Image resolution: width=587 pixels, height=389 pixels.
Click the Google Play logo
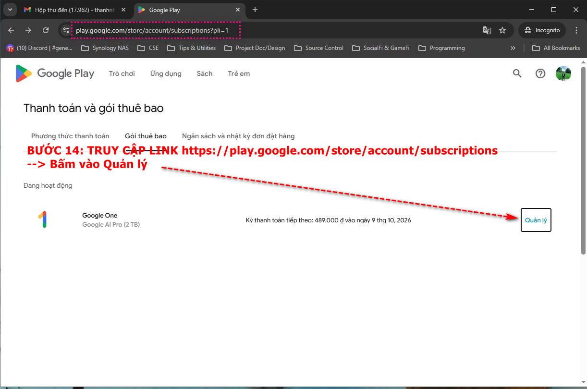tap(55, 73)
